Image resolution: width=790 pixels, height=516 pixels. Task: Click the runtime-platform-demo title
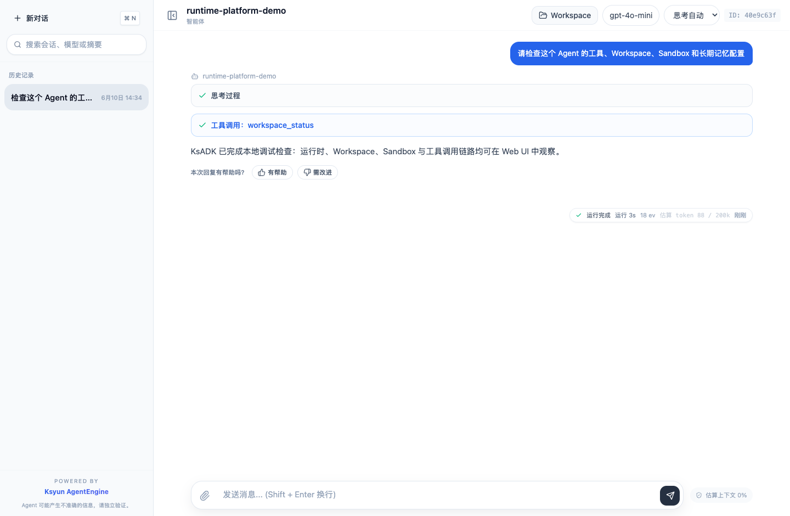click(236, 10)
